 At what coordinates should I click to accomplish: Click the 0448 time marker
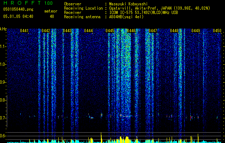[174, 31]
